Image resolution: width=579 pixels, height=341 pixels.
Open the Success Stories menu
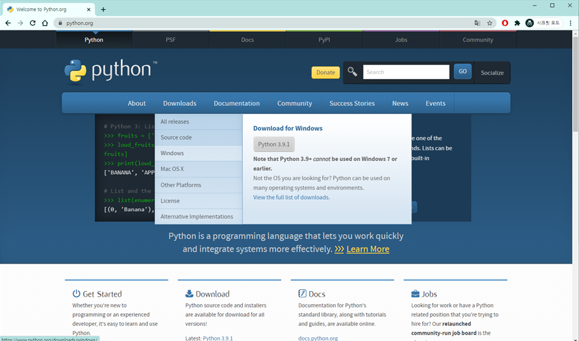click(x=352, y=103)
